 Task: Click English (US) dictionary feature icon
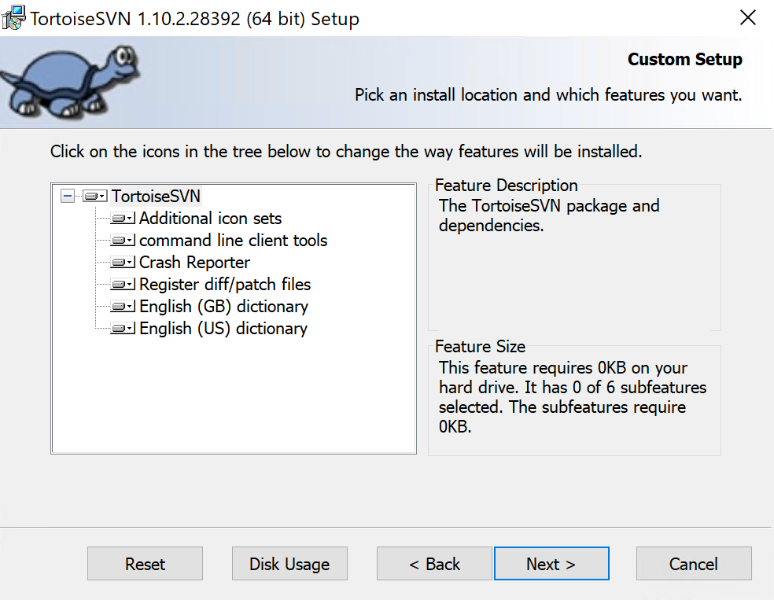point(123,329)
